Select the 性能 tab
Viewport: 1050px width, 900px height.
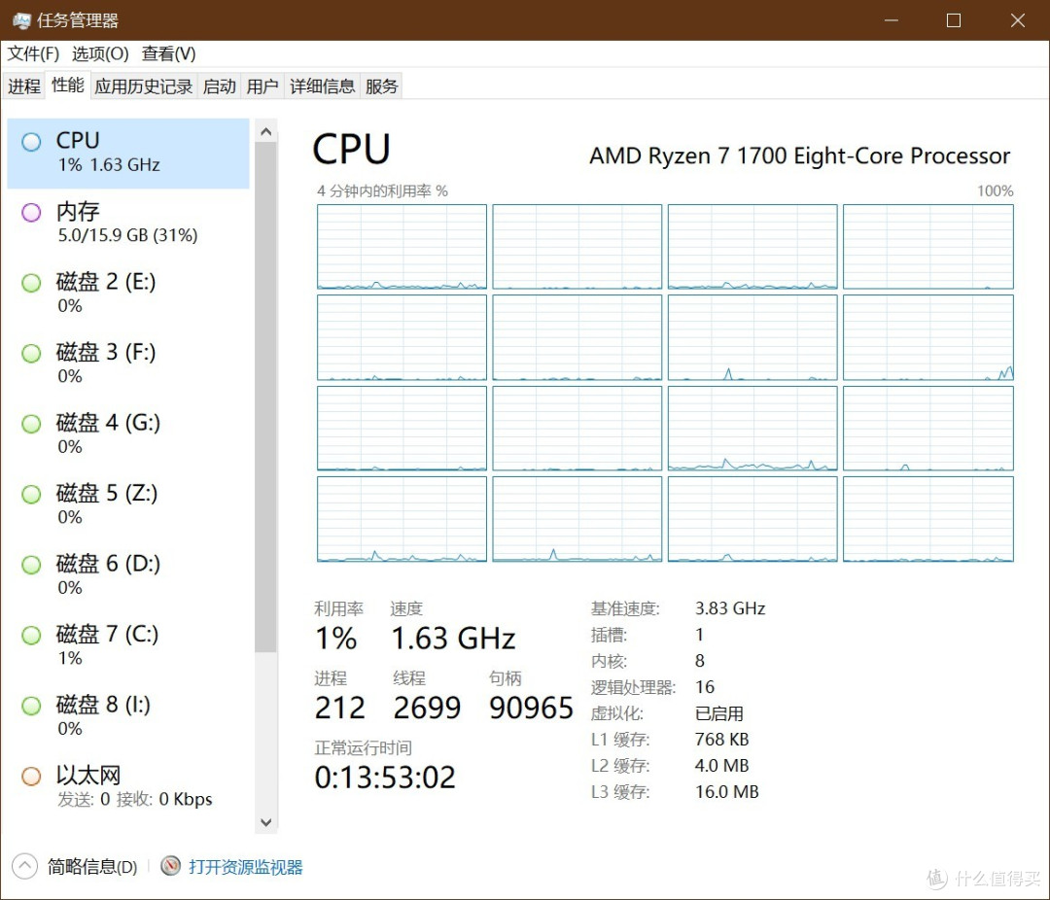pos(68,86)
